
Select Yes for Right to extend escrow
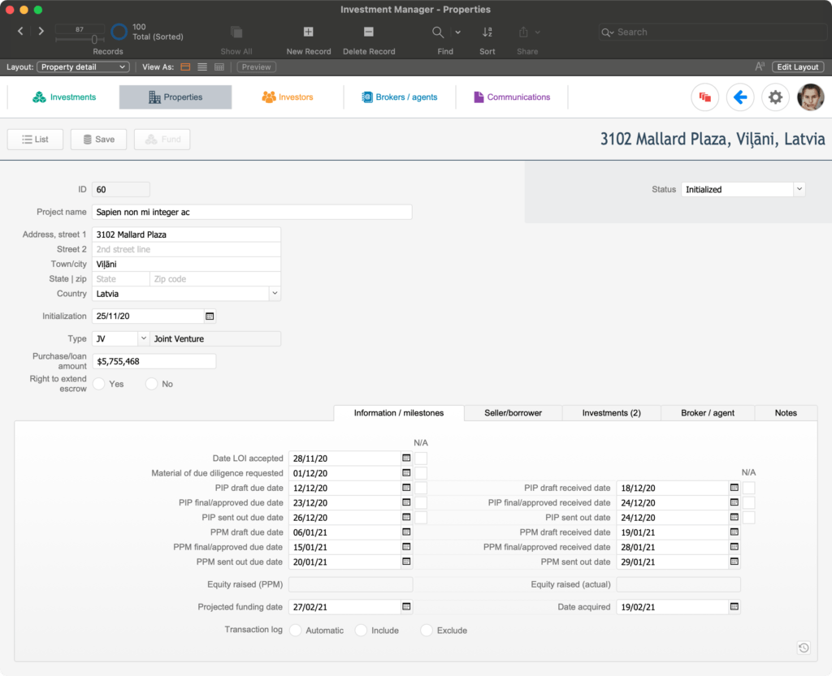click(98, 384)
